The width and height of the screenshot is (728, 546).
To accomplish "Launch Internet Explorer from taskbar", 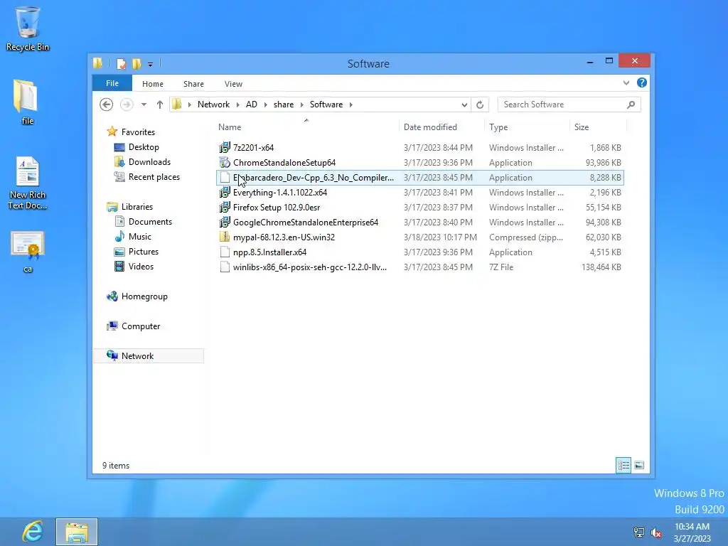I will [x=32, y=532].
